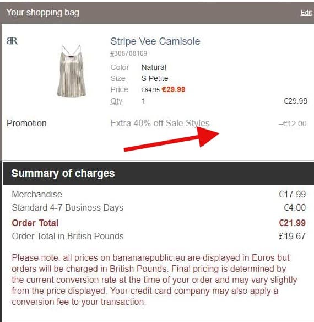The width and height of the screenshot is (314, 322).
Task: Click the Standard 4-7 Business Days shipping line
Action: [159, 207]
